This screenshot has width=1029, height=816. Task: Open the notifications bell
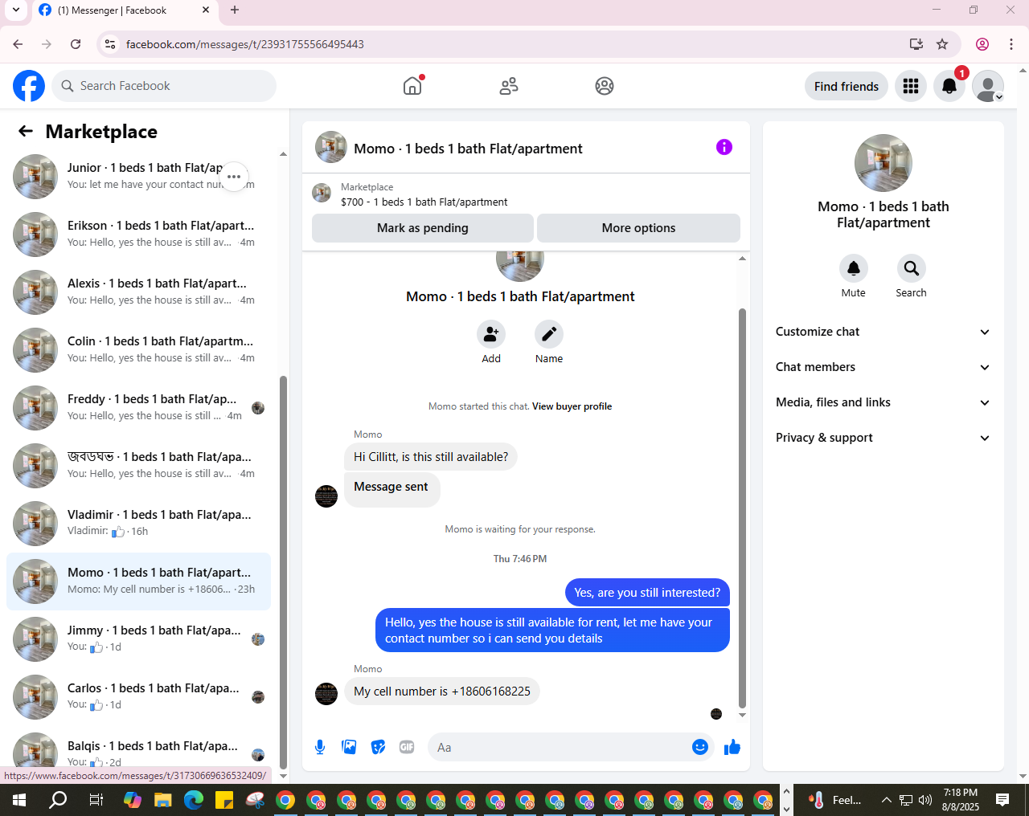click(949, 86)
